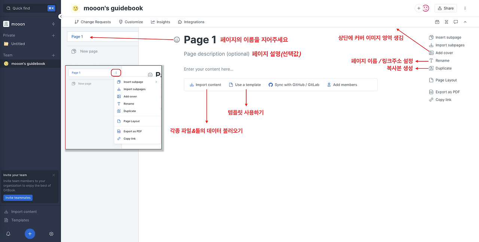Open the Customize tab
479x242 pixels.
pos(131,22)
